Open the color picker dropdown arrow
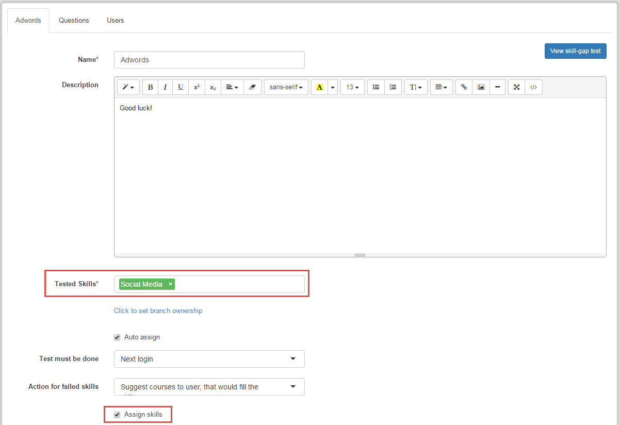Screen dimensions: 620x425 click(x=333, y=87)
